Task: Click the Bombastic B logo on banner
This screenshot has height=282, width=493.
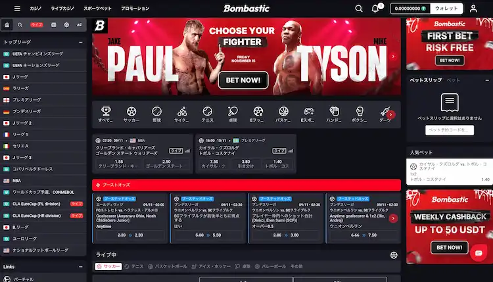Action: click(x=100, y=26)
